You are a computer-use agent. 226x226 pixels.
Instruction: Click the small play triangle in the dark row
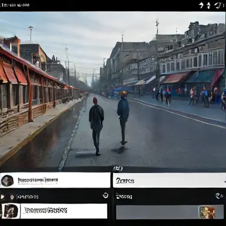(x=2, y=197)
